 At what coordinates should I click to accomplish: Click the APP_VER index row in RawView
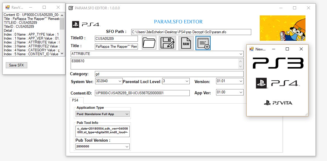[32, 38]
